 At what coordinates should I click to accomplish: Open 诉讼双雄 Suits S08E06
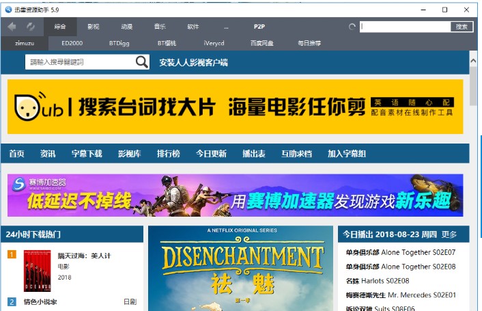(380, 308)
